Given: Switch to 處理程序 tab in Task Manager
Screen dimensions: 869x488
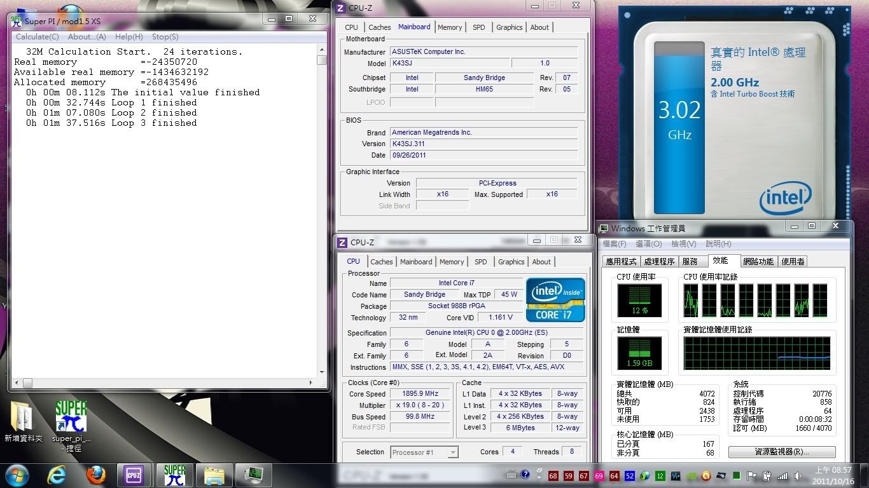Looking at the screenshot, I should click(659, 262).
